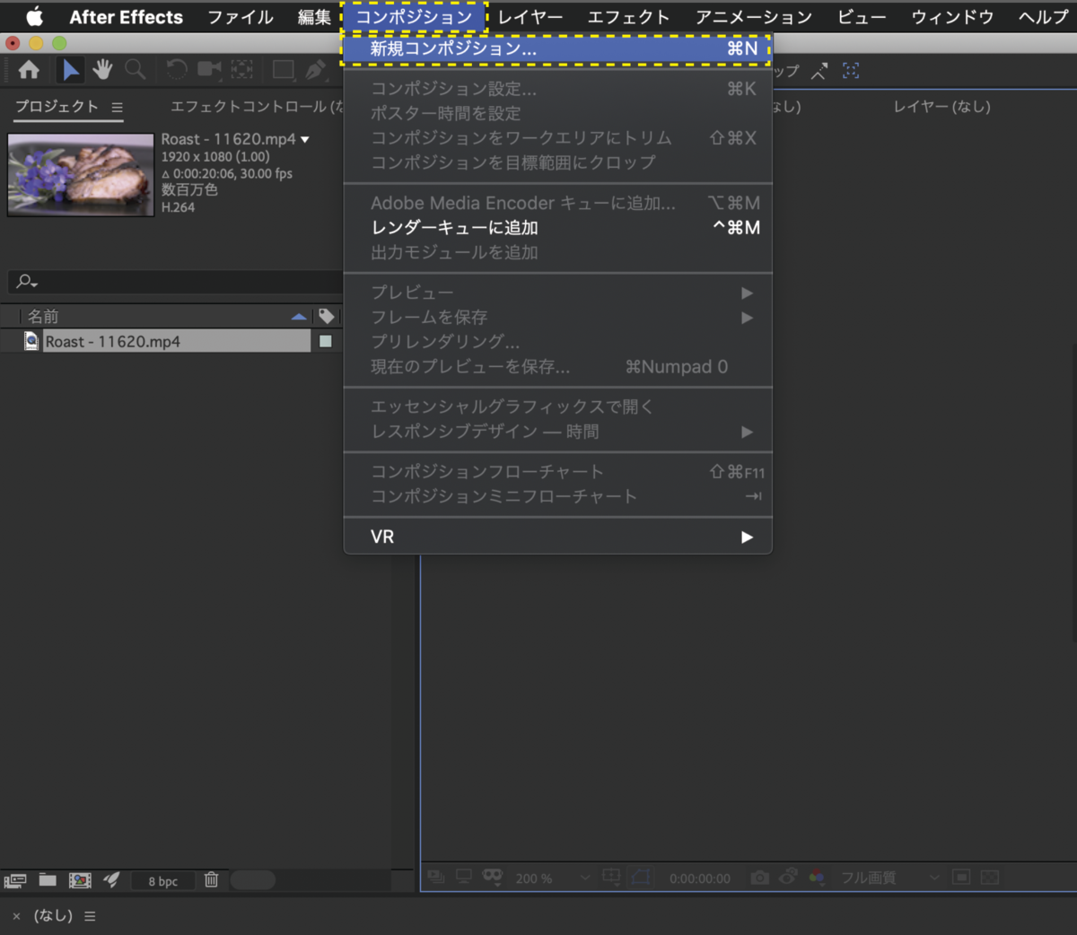Click the Home icon in toolbar

(29, 70)
